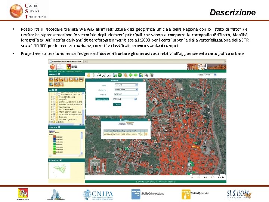Expand the Orografia tree node
Image resolution: width=269 pixels, height=202 pixels.
(52, 117)
